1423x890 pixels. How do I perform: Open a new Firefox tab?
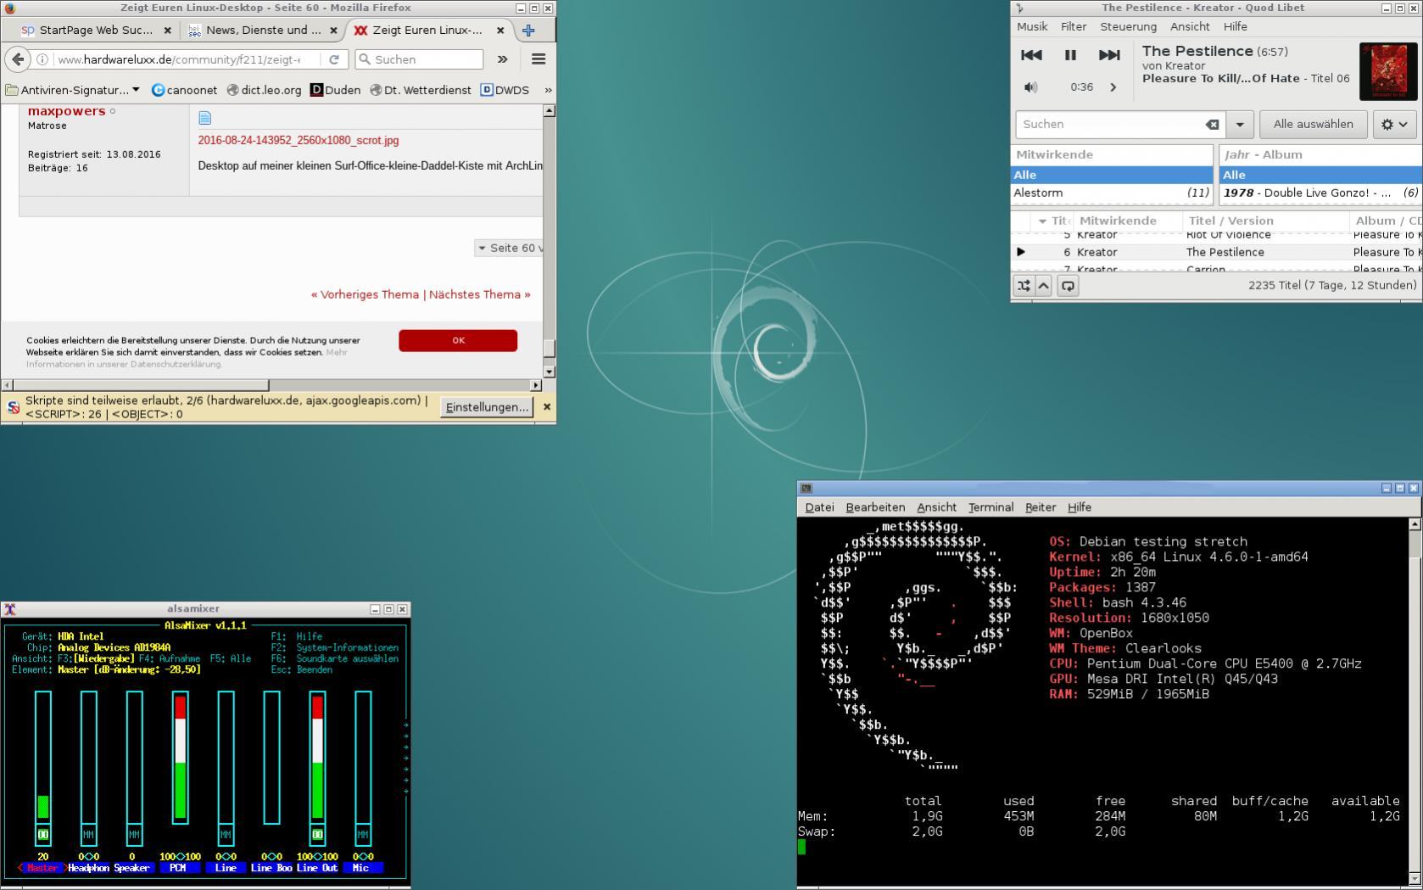528,31
